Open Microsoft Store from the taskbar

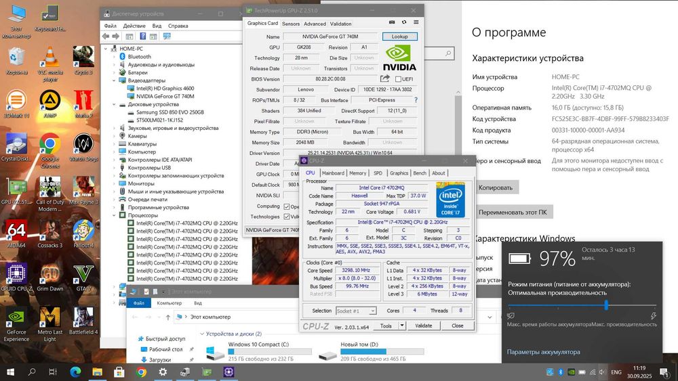coord(119,372)
